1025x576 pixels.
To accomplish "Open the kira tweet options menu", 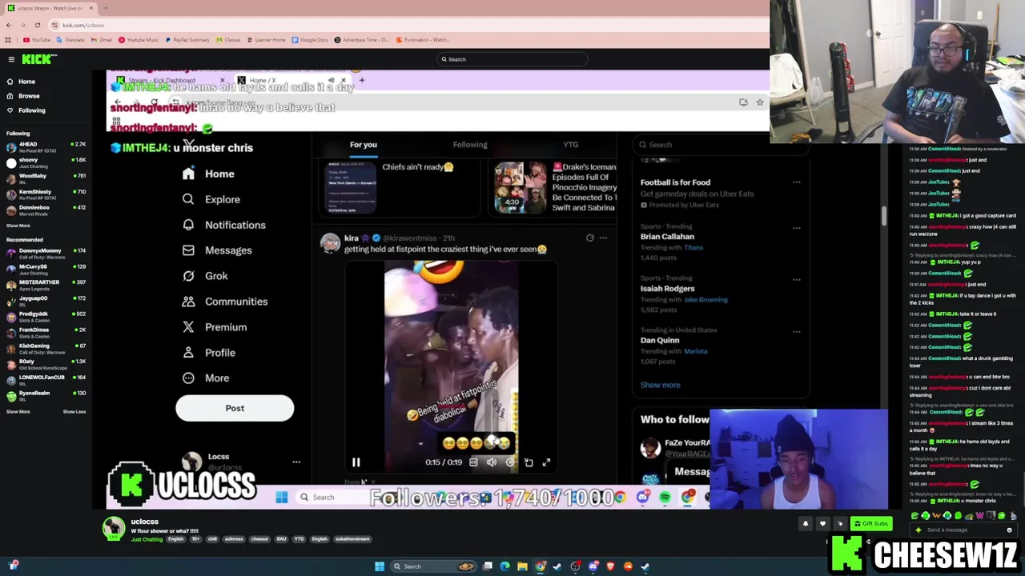I will tap(603, 238).
